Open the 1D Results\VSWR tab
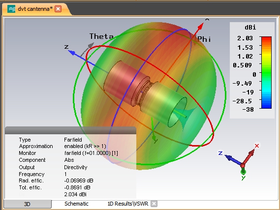The width and height of the screenshot is (280, 210). pyautogui.click(x=128, y=204)
